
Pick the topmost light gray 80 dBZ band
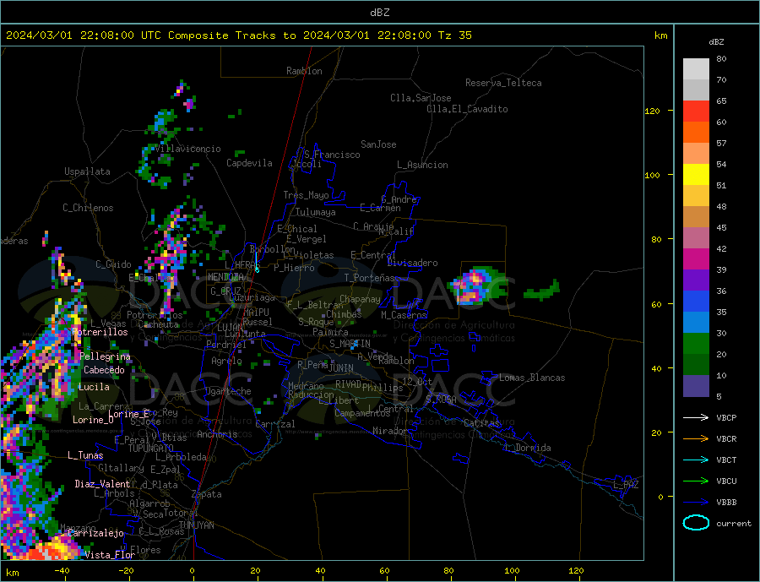click(696, 69)
